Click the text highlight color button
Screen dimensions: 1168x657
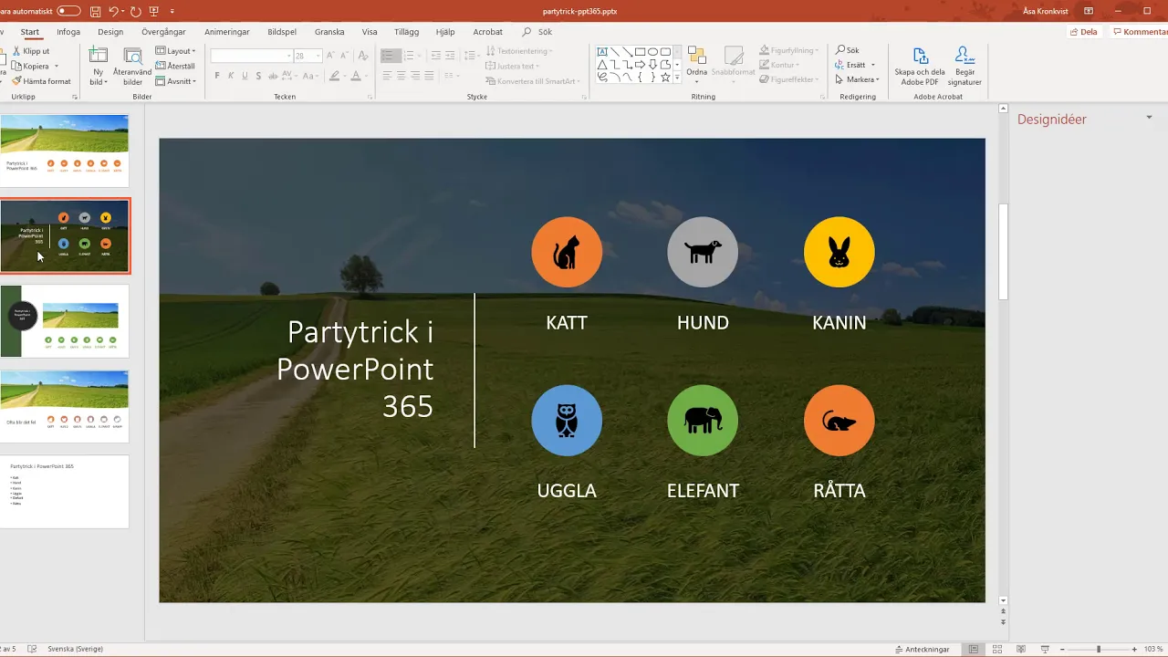pyautogui.click(x=335, y=76)
